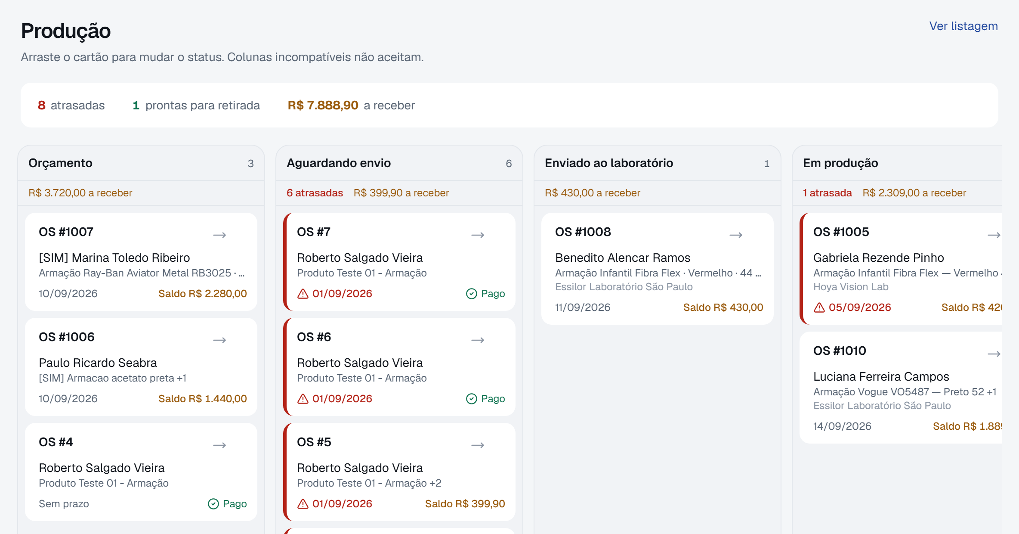Select the Enviado ao laboratório column header
This screenshot has width=1019, height=534.
click(x=658, y=163)
